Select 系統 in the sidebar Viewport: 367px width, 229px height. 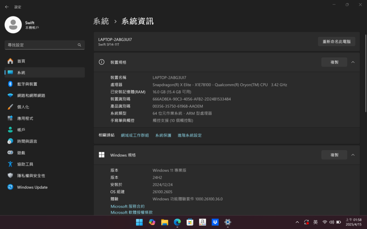(45, 72)
